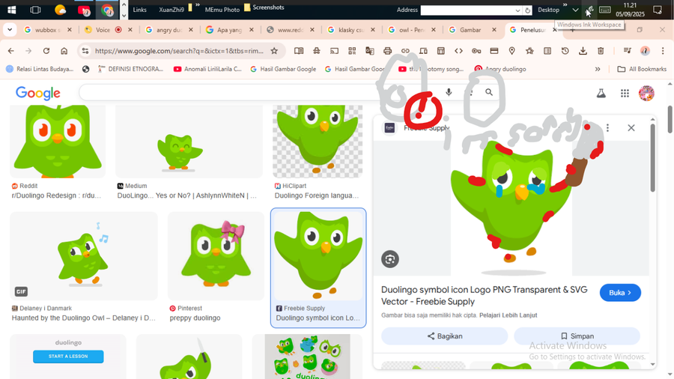674x379 pixels.
Task: Open Google Labs flask icon
Action: [601, 93]
